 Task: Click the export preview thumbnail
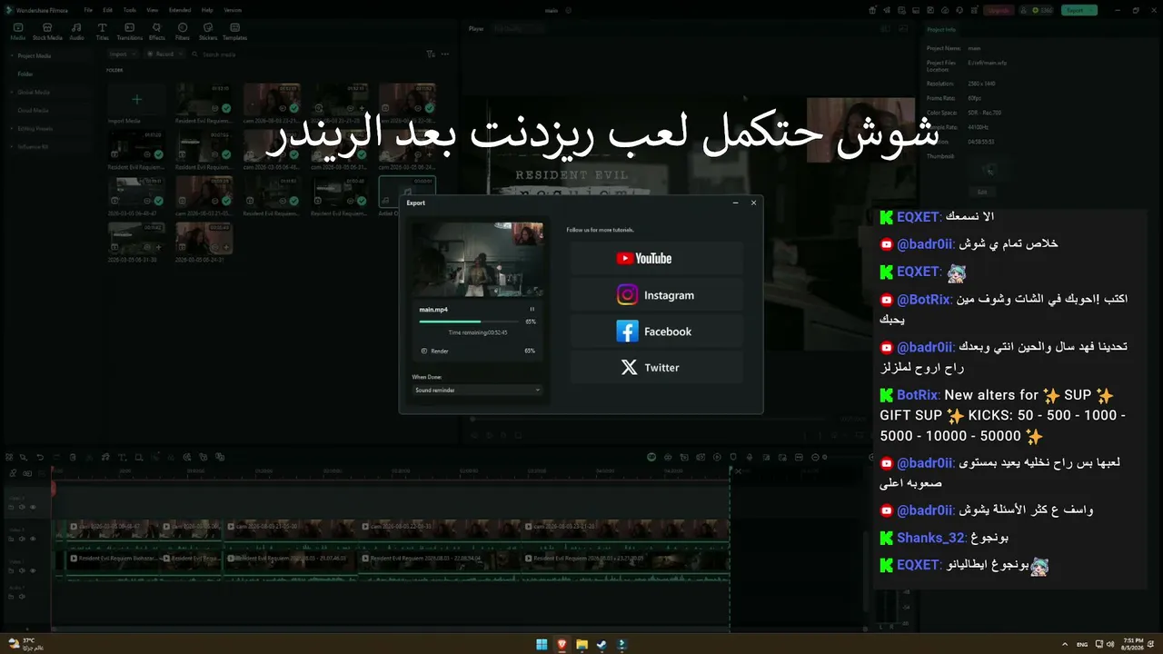[x=477, y=260]
